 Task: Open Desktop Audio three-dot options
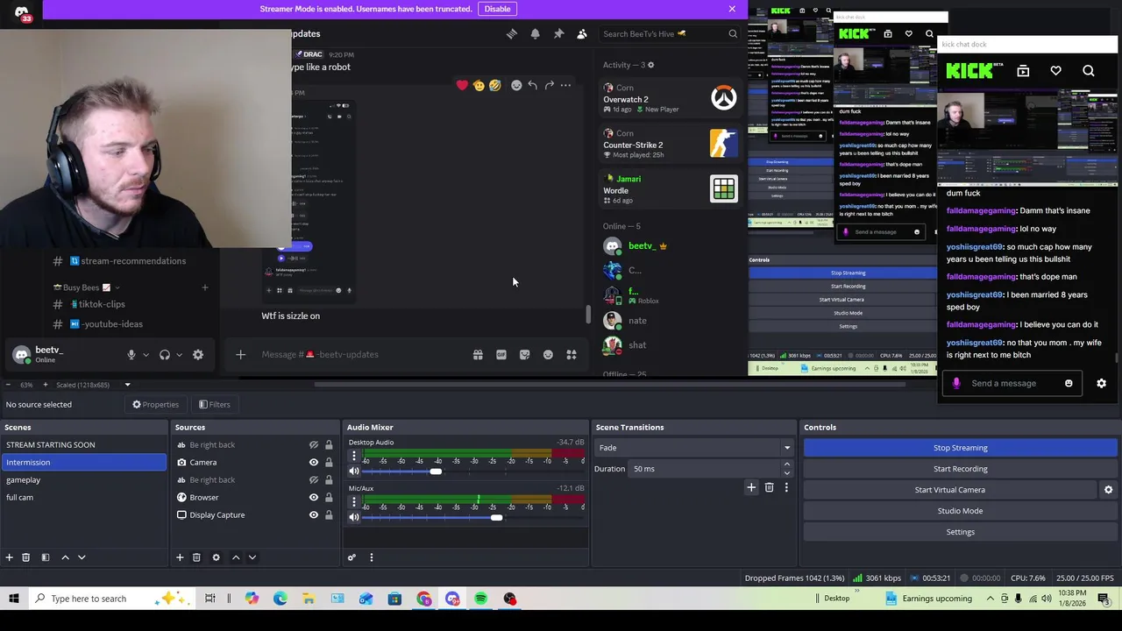[354, 457]
